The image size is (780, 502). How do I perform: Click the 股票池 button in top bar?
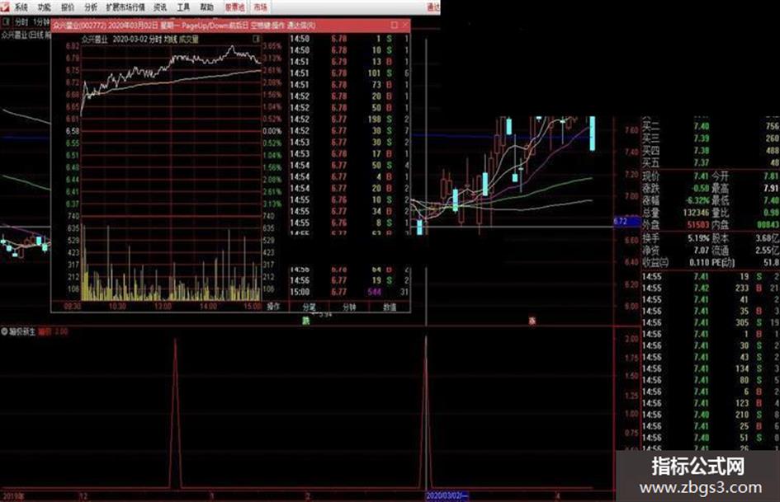[234, 7]
